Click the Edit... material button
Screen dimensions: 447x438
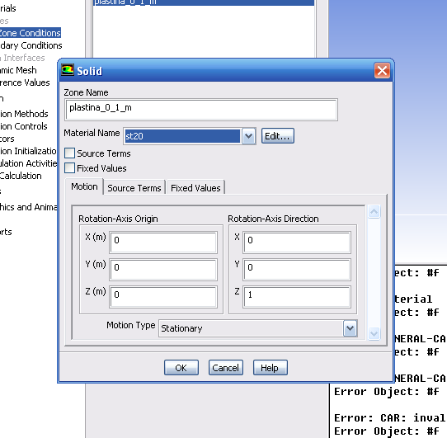[x=277, y=136]
